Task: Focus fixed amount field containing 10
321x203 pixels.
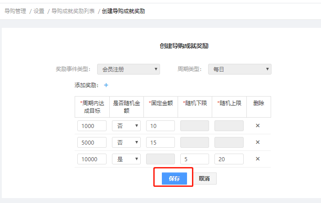Action: coord(160,126)
